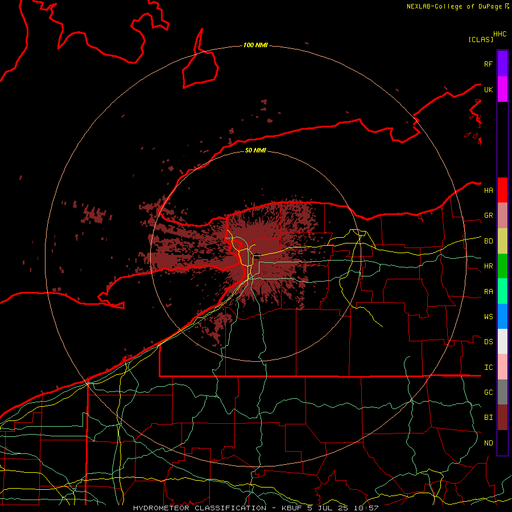
Task: Click the UK legend label
Action: point(489,89)
